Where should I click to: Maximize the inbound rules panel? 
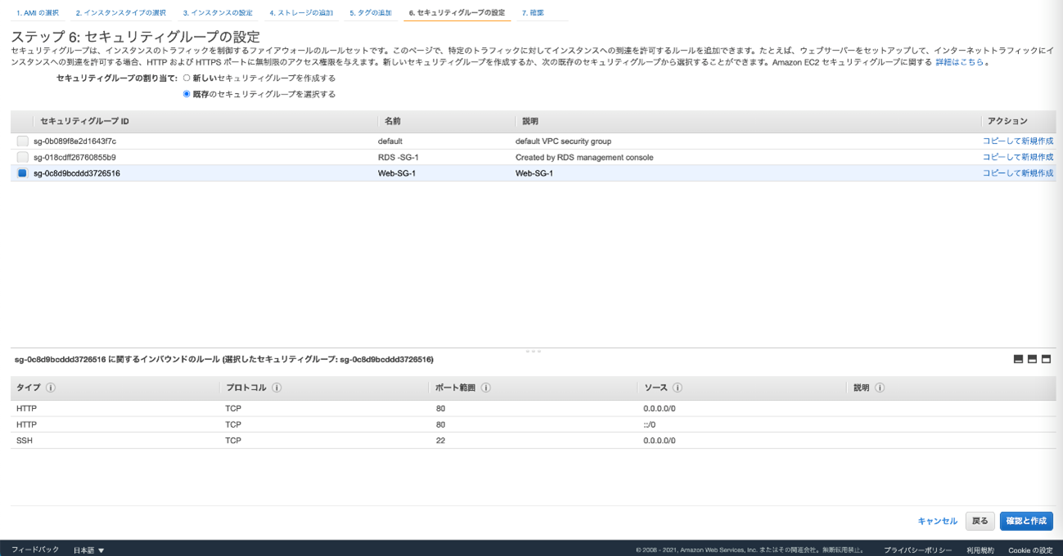[1046, 359]
